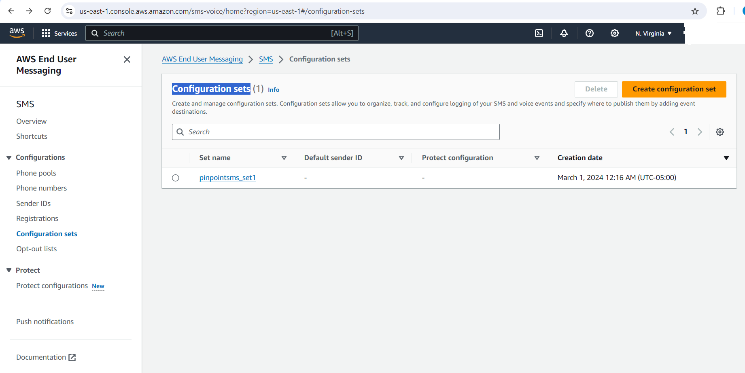
Task: Go to next page of configuration sets
Action: click(700, 132)
